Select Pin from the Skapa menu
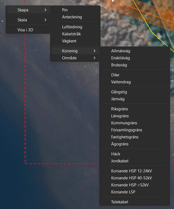Image resolution: width=174 pixels, height=209 pixels. click(x=75, y=10)
